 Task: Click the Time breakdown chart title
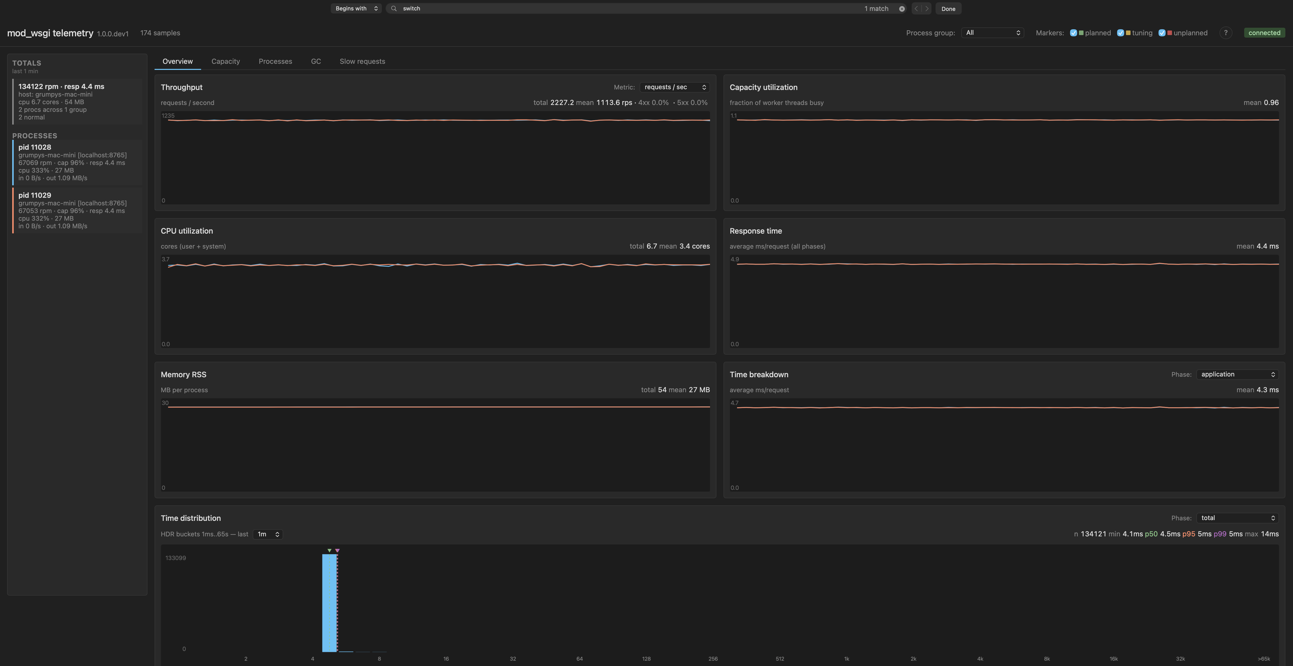point(758,374)
